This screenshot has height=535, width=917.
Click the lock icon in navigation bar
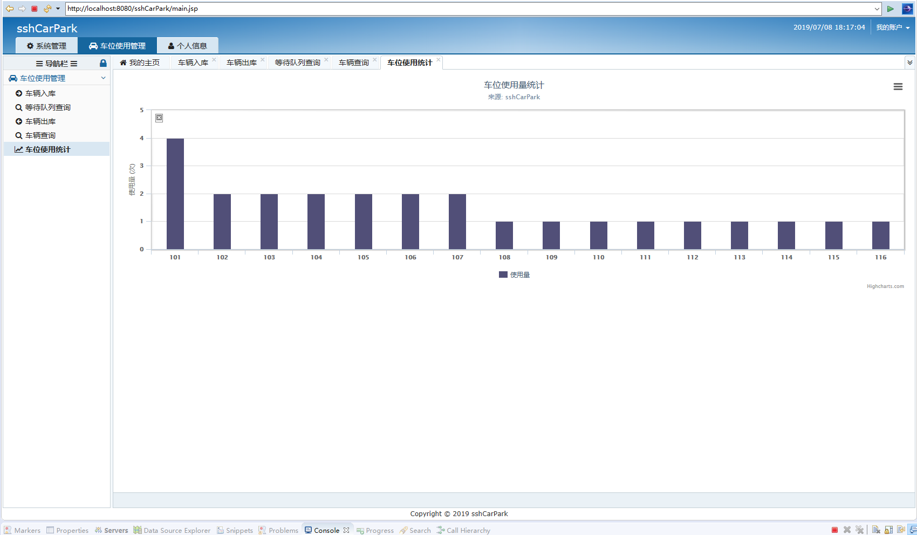pos(103,63)
